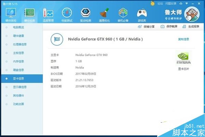
Task: Click the header title Nvidia GeForce GTX 960 ( 1 GB / Nvidia )
Action: point(105,39)
